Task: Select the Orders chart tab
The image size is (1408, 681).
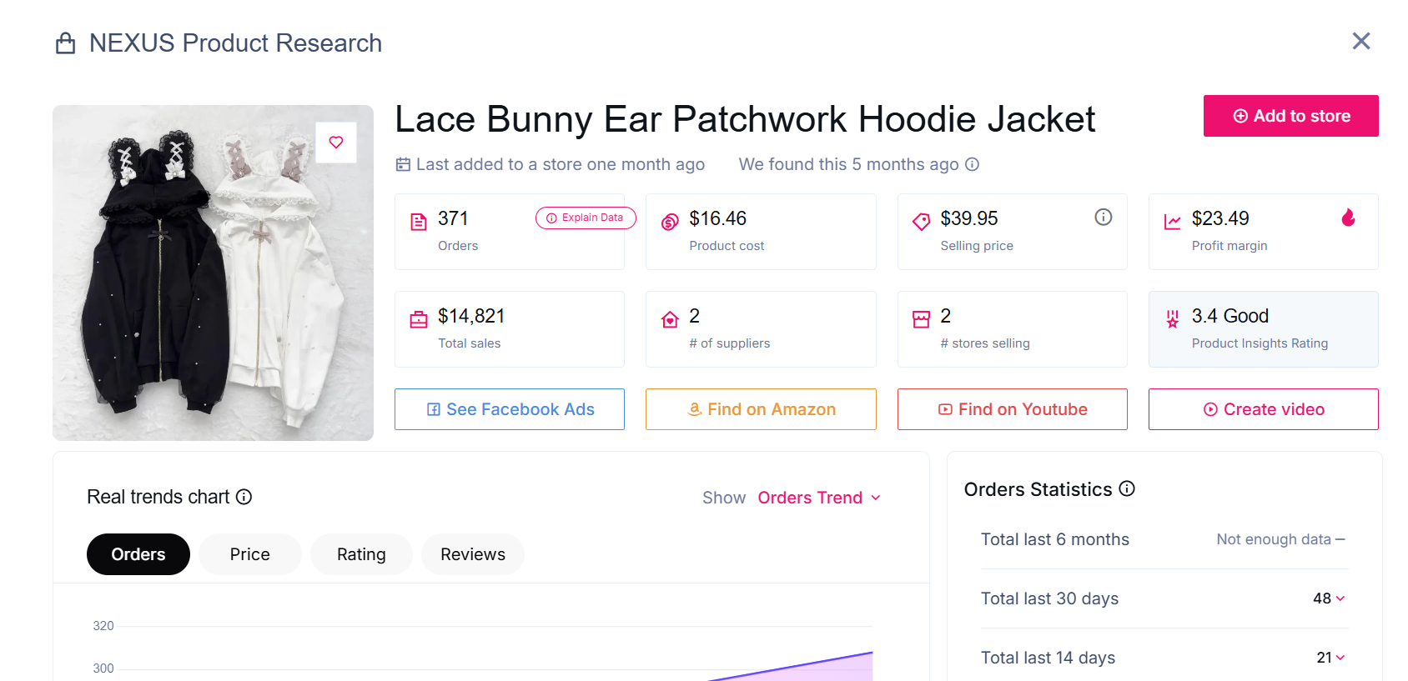Action: 138,554
